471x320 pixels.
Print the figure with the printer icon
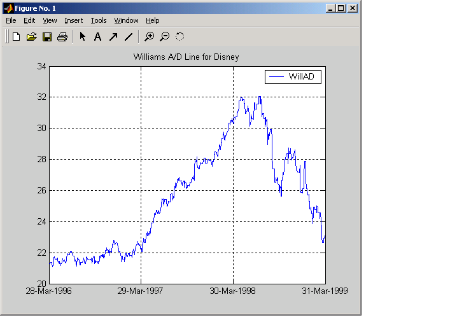62,37
